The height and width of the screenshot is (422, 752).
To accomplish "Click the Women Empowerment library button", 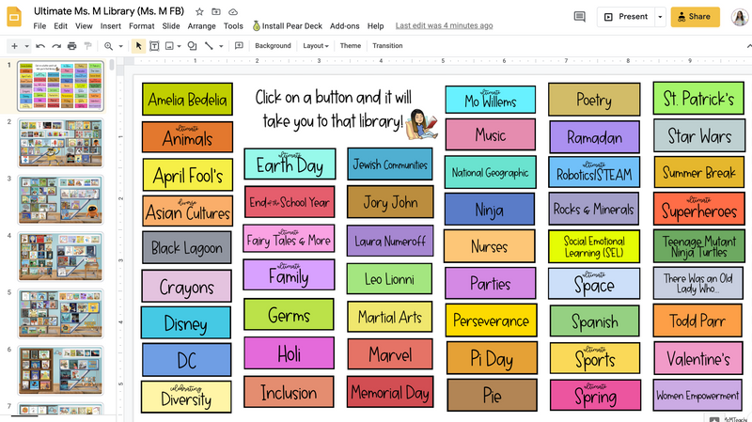I will [x=697, y=395].
